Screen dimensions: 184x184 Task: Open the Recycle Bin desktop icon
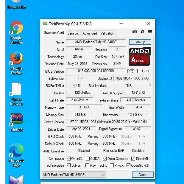tap(16, 5)
